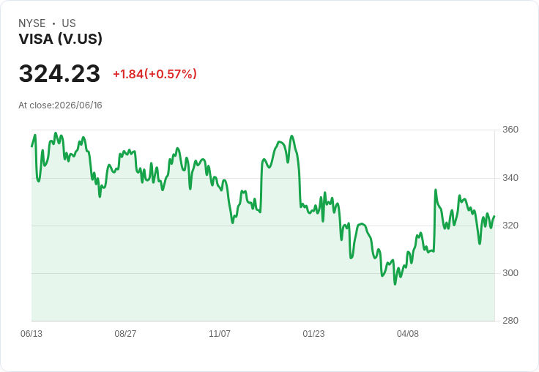The width and height of the screenshot is (539, 372).
Task: Click the 360 price axis label
Action: [x=510, y=130]
